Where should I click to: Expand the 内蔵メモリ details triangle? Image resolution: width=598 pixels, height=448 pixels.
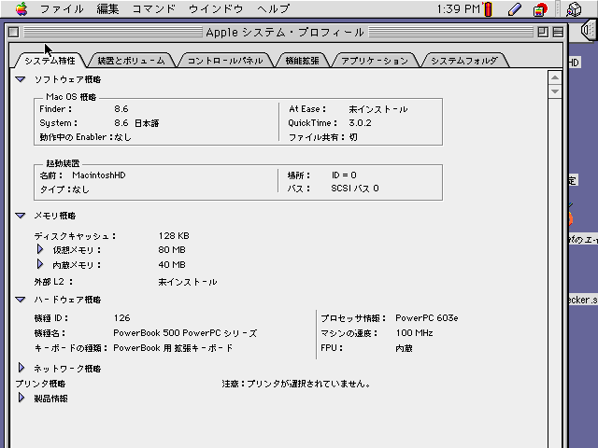[x=39, y=264]
